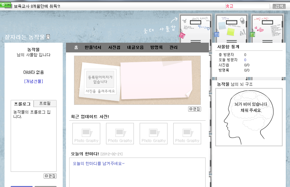290x187 pixels.
Task: Click the first Photo Graphy thumbnail
Action: [86, 134]
